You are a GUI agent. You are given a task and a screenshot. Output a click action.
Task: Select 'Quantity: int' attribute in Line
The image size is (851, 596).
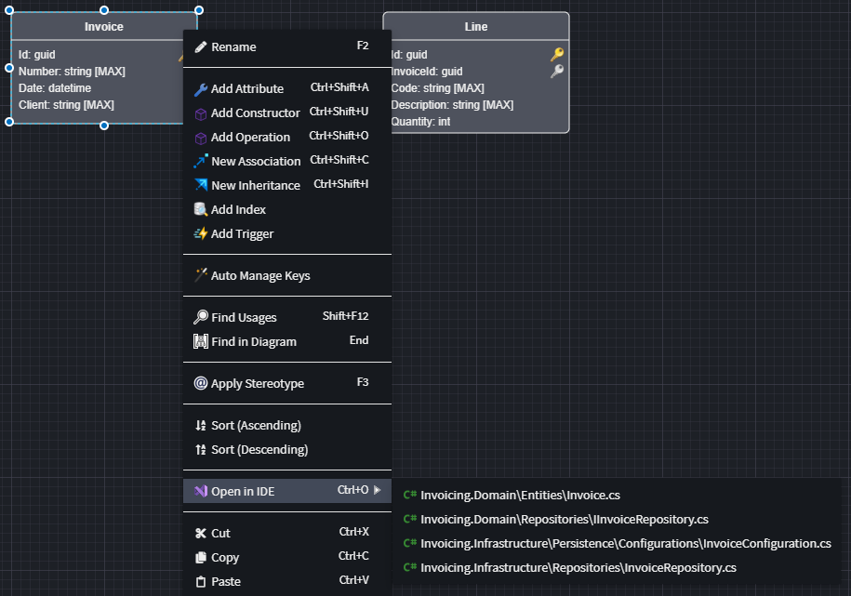pyautogui.click(x=420, y=122)
